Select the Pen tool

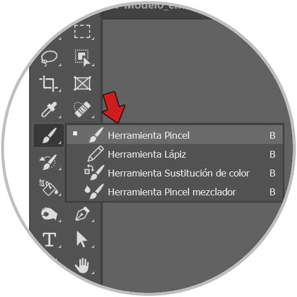[82, 214]
